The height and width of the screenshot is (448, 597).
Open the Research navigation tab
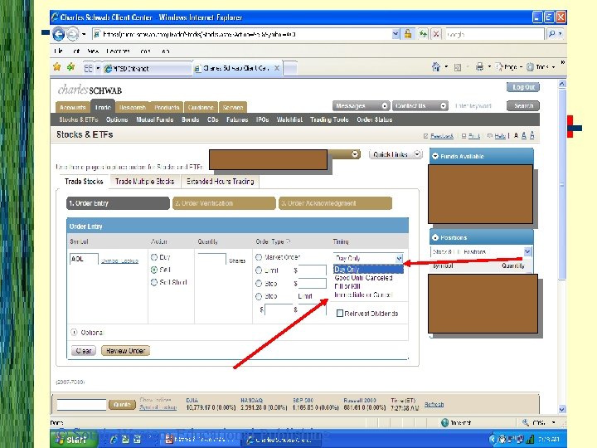133,107
